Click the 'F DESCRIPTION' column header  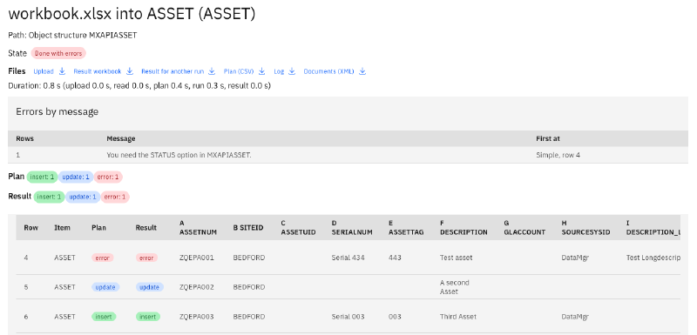tap(464, 228)
